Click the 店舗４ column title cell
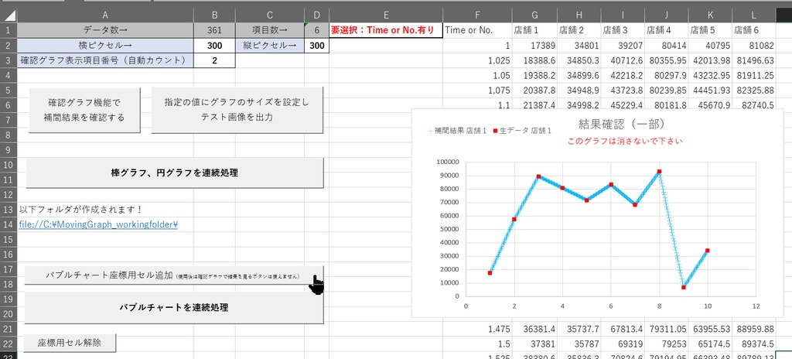 pyautogui.click(x=666, y=30)
